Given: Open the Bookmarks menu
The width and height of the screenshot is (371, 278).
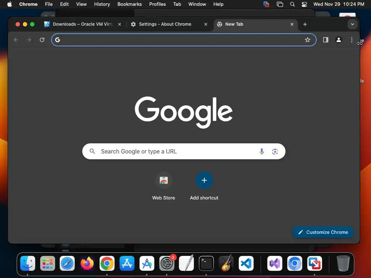Looking at the screenshot, I should (129, 4).
